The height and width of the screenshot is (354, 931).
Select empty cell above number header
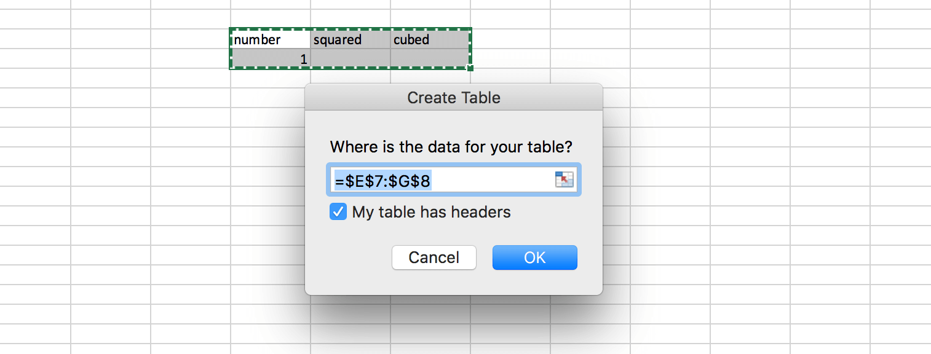[x=271, y=20]
